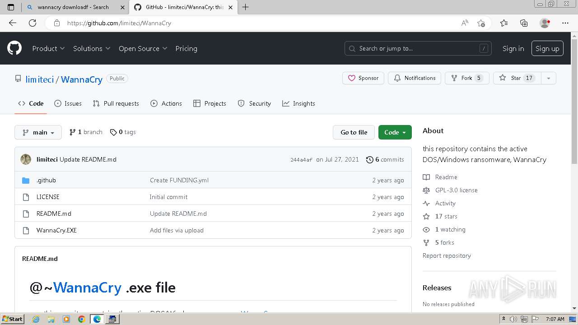
Task: Open Chrome from the taskbar
Action: click(82, 319)
